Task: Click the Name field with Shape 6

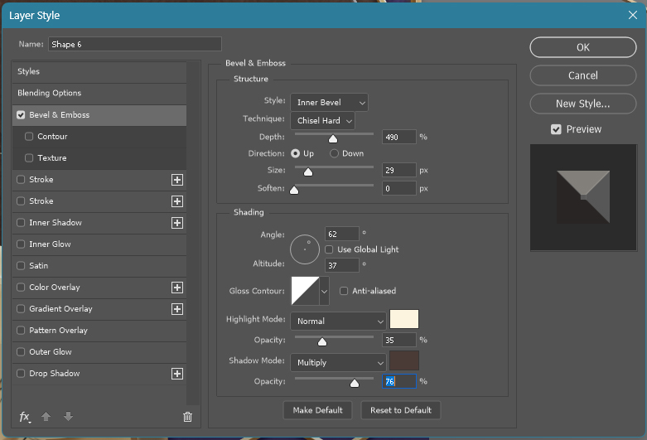Action: [135, 44]
